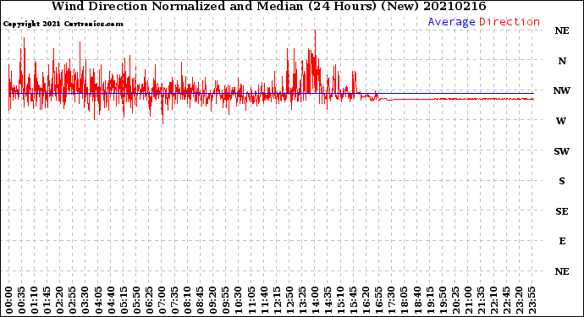Click the 03:30 time axis label
This screenshot has height=317, width=584.
tap(85, 300)
